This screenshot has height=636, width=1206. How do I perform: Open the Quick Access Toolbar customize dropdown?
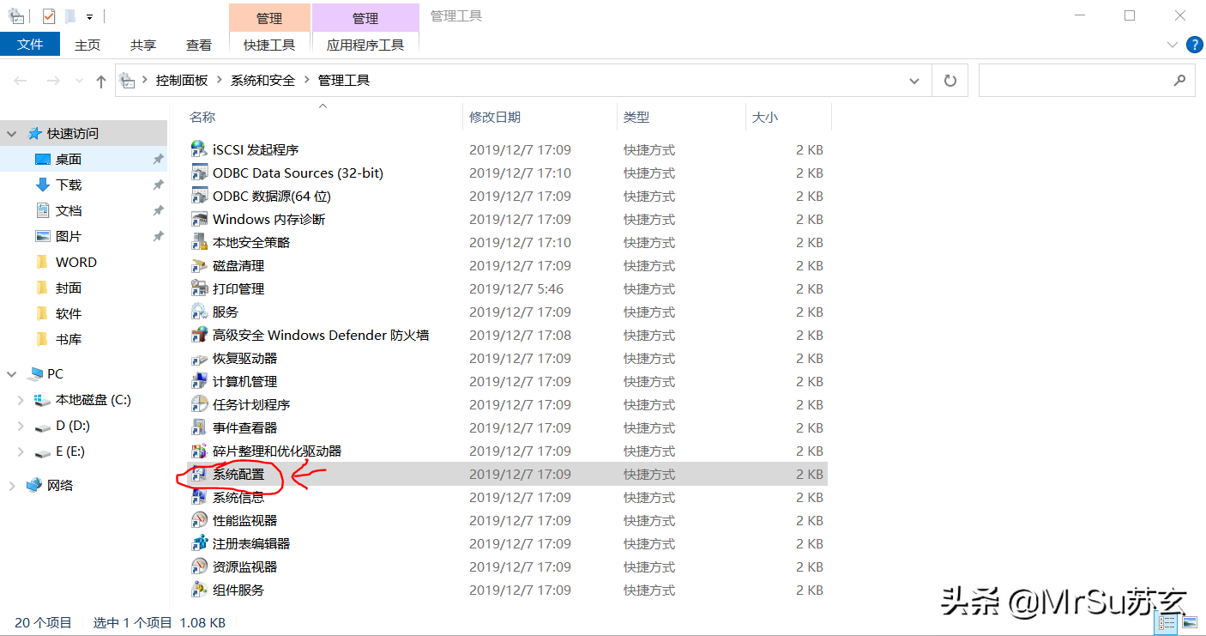(89, 16)
